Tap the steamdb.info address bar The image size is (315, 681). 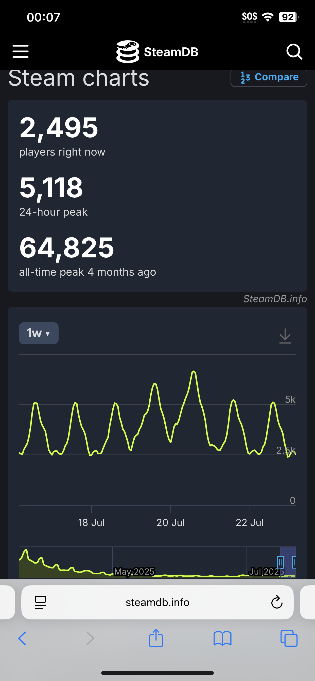157,602
